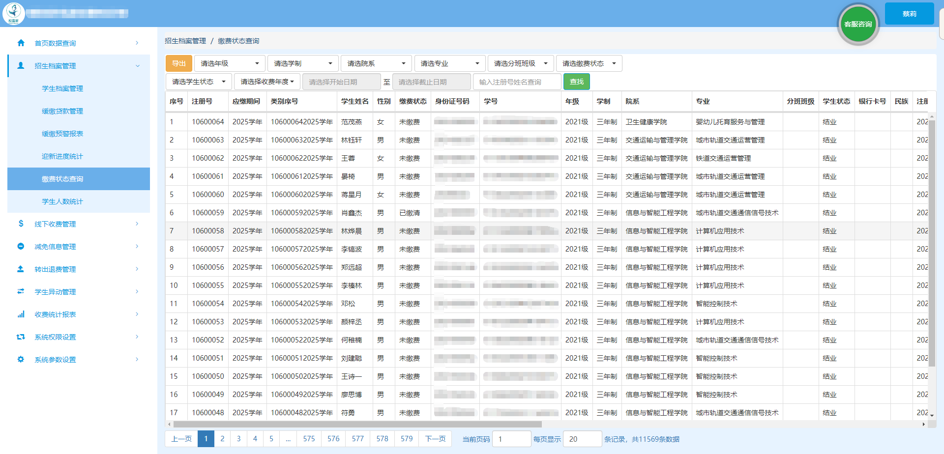Click the bar chart icon for 收费统计报表
944x454 pixels.
pos(21,314)
